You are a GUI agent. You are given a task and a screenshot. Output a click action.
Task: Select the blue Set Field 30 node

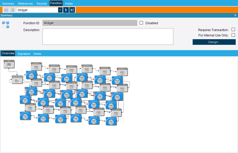click(x=61, y=119)
